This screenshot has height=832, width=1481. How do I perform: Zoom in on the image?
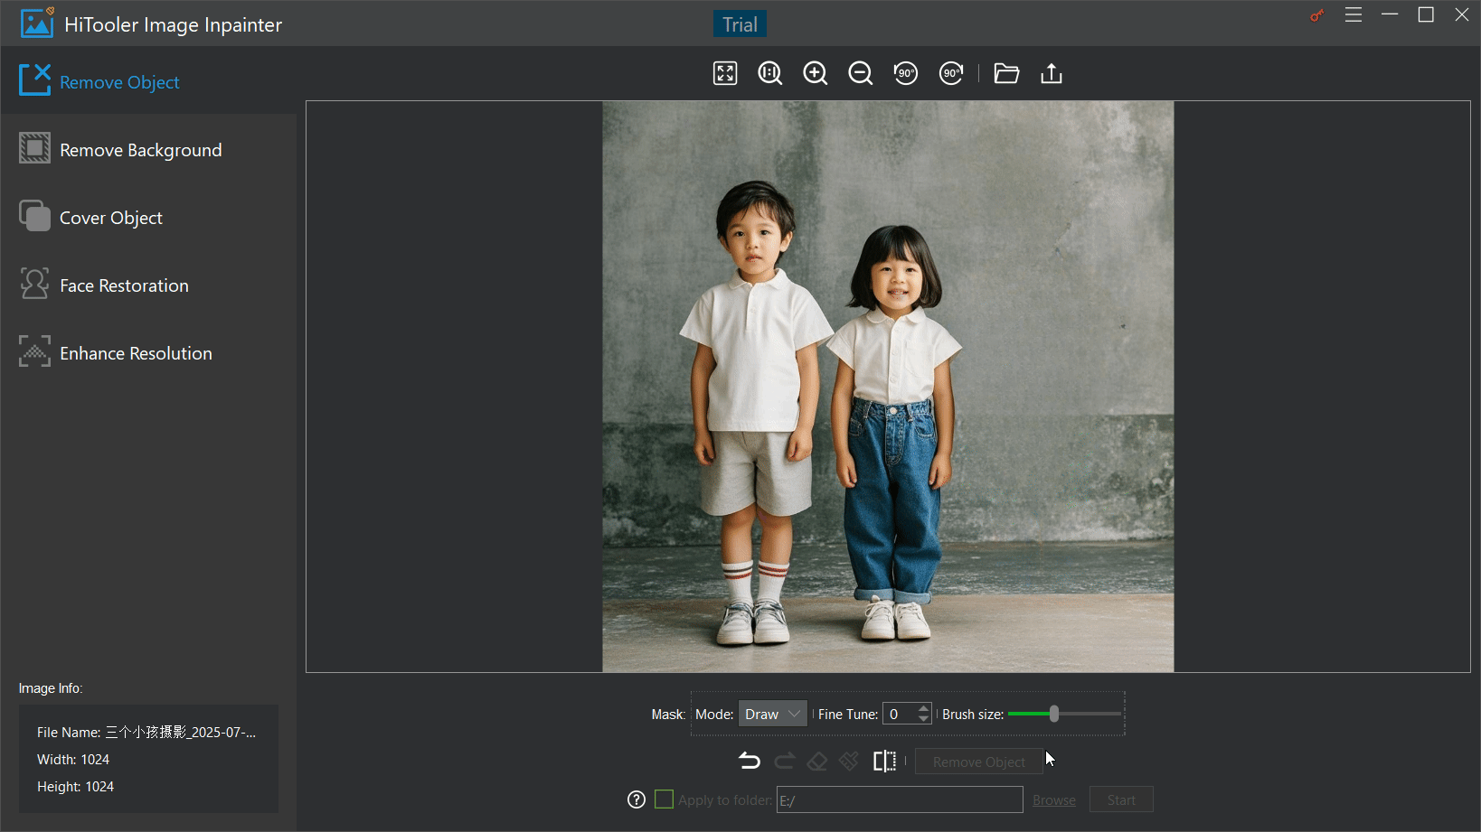tap(816, 73)
